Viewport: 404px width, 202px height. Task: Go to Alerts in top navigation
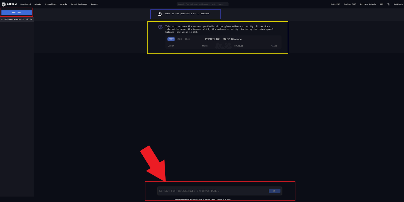[x=38, y=4]
